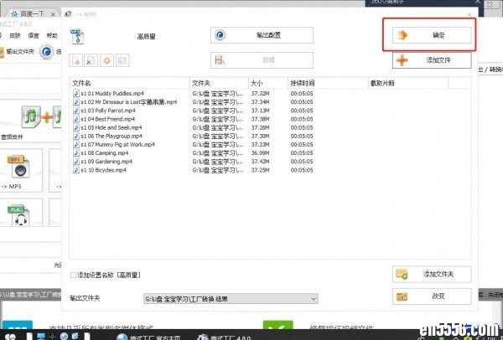Image resolution: width=503 pixels, height=340 pixels.
Task: Toggle the 添加设置名称 checkbox
Action: [75, 275]
